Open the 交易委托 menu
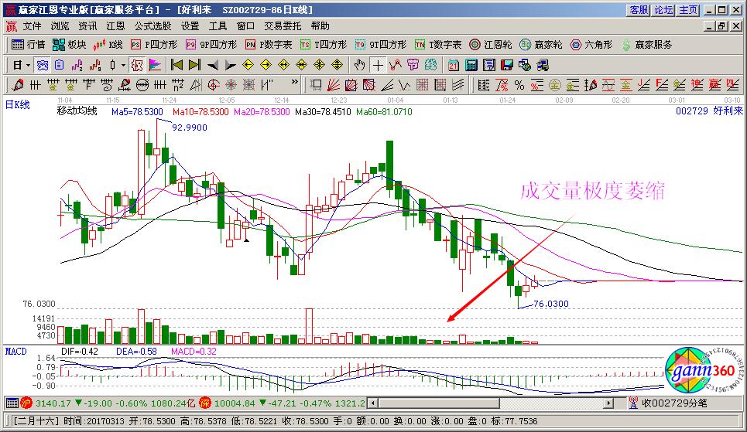This screenshot has width=747, height=432. coord(283,26)
